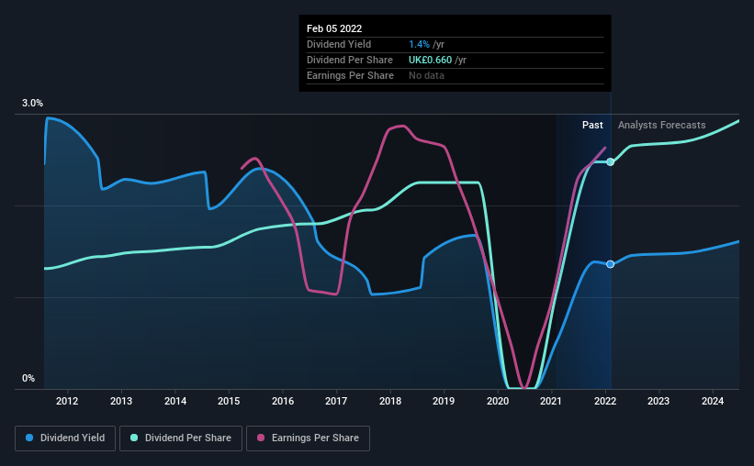Click the 2022 x-axis label

[605, 401]
